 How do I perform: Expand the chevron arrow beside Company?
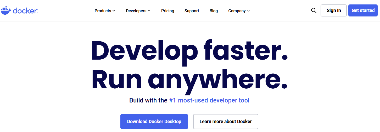[x=248, y=11]
